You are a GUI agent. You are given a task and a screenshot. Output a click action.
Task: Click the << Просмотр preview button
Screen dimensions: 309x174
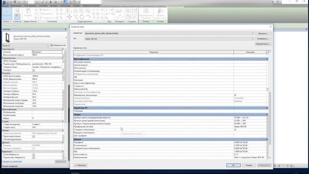[80, 165]
